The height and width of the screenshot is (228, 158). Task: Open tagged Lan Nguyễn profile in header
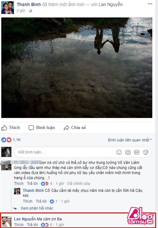(111, 4)
